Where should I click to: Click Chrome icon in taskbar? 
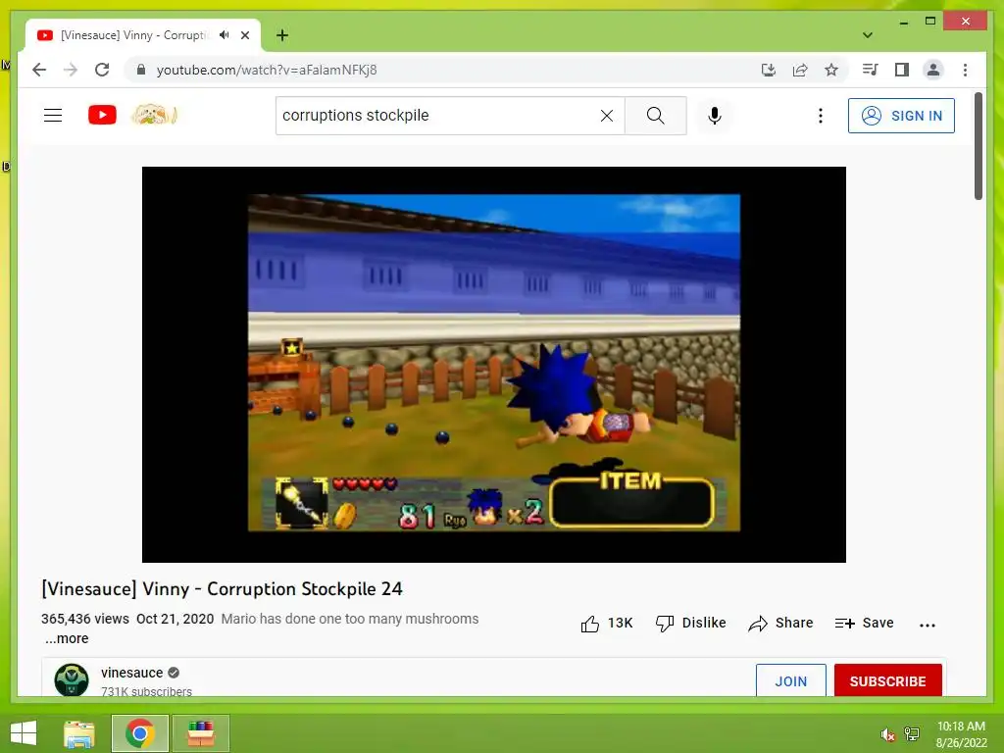(x=140, y=733)
